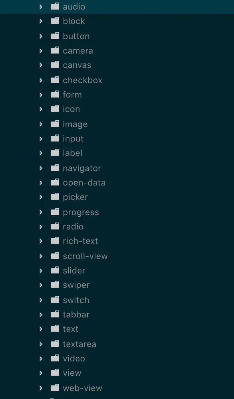Viewport: 234px width, 399px height.
Task: Expand the open-data folder triangle
Action: pyautogui.click(x=41, y=183)
